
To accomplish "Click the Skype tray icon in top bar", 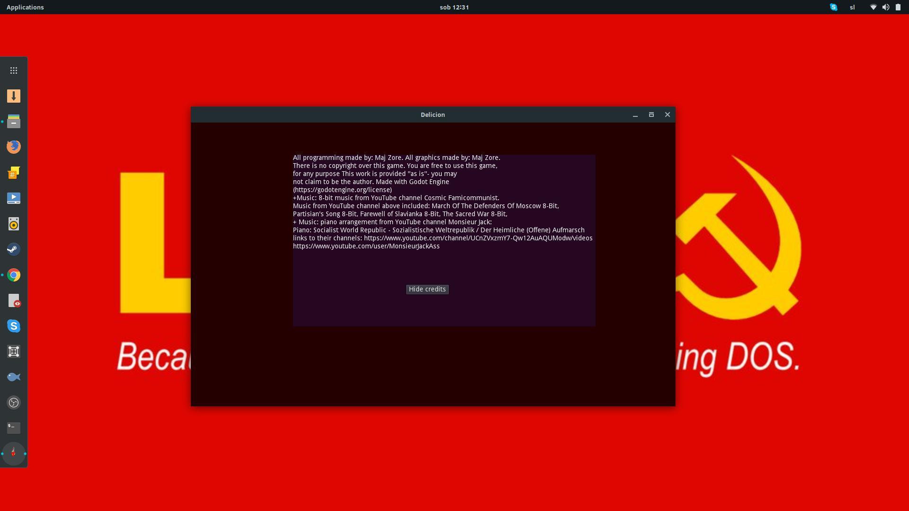I will click(x=834, y=7).
